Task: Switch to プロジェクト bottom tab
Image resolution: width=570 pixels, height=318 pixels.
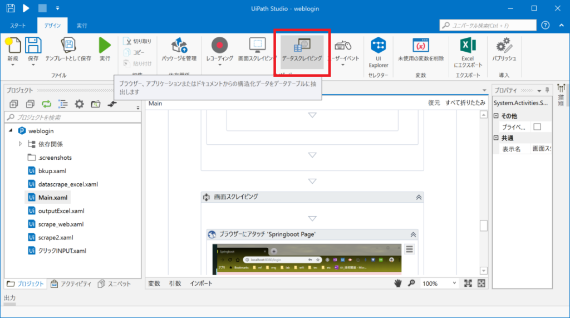Action: [26, 284]
